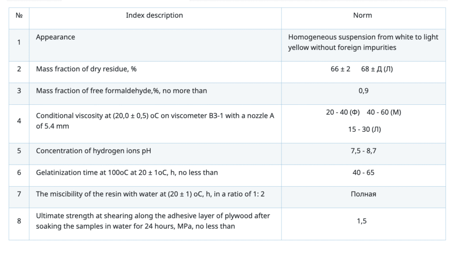Select the "40 - 65" norm value
This screenshot has height=253, width=454.
tap(363, 172)
